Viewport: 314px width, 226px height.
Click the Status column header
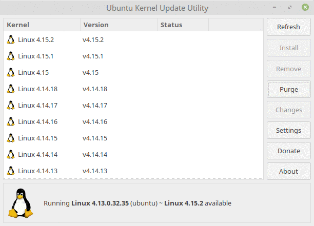pos(182,25)
